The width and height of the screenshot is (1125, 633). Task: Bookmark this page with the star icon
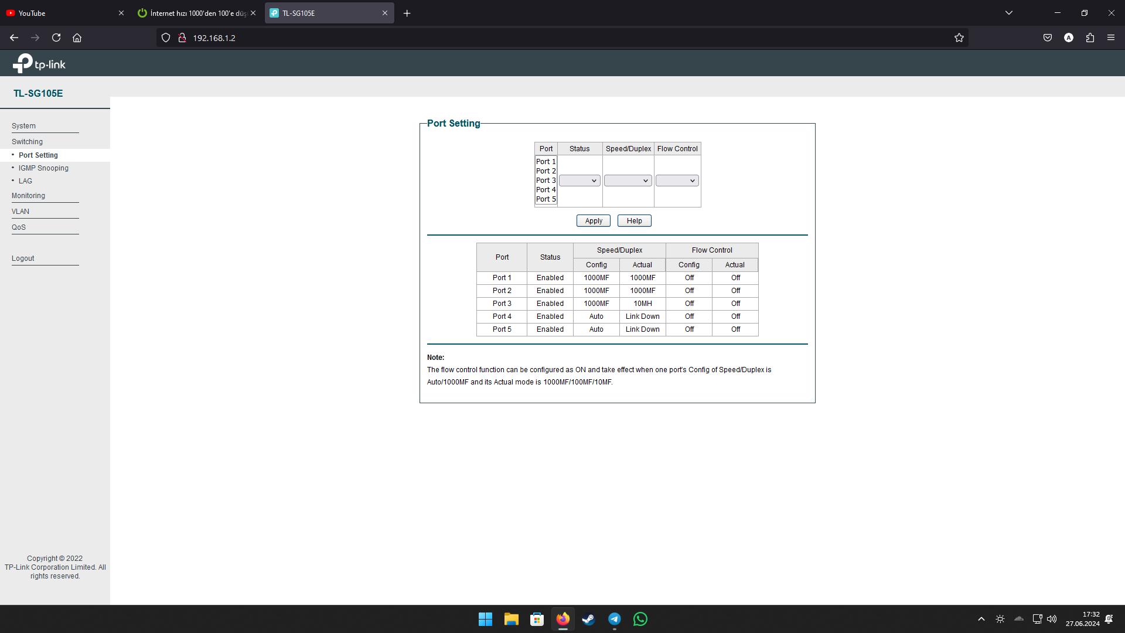click(x=959, y=38)
